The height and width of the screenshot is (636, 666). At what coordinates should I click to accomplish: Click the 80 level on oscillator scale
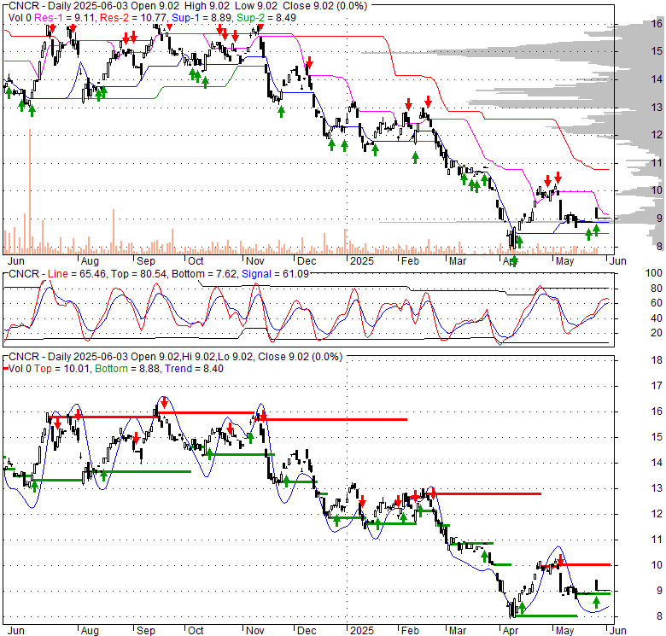(657, 289)
